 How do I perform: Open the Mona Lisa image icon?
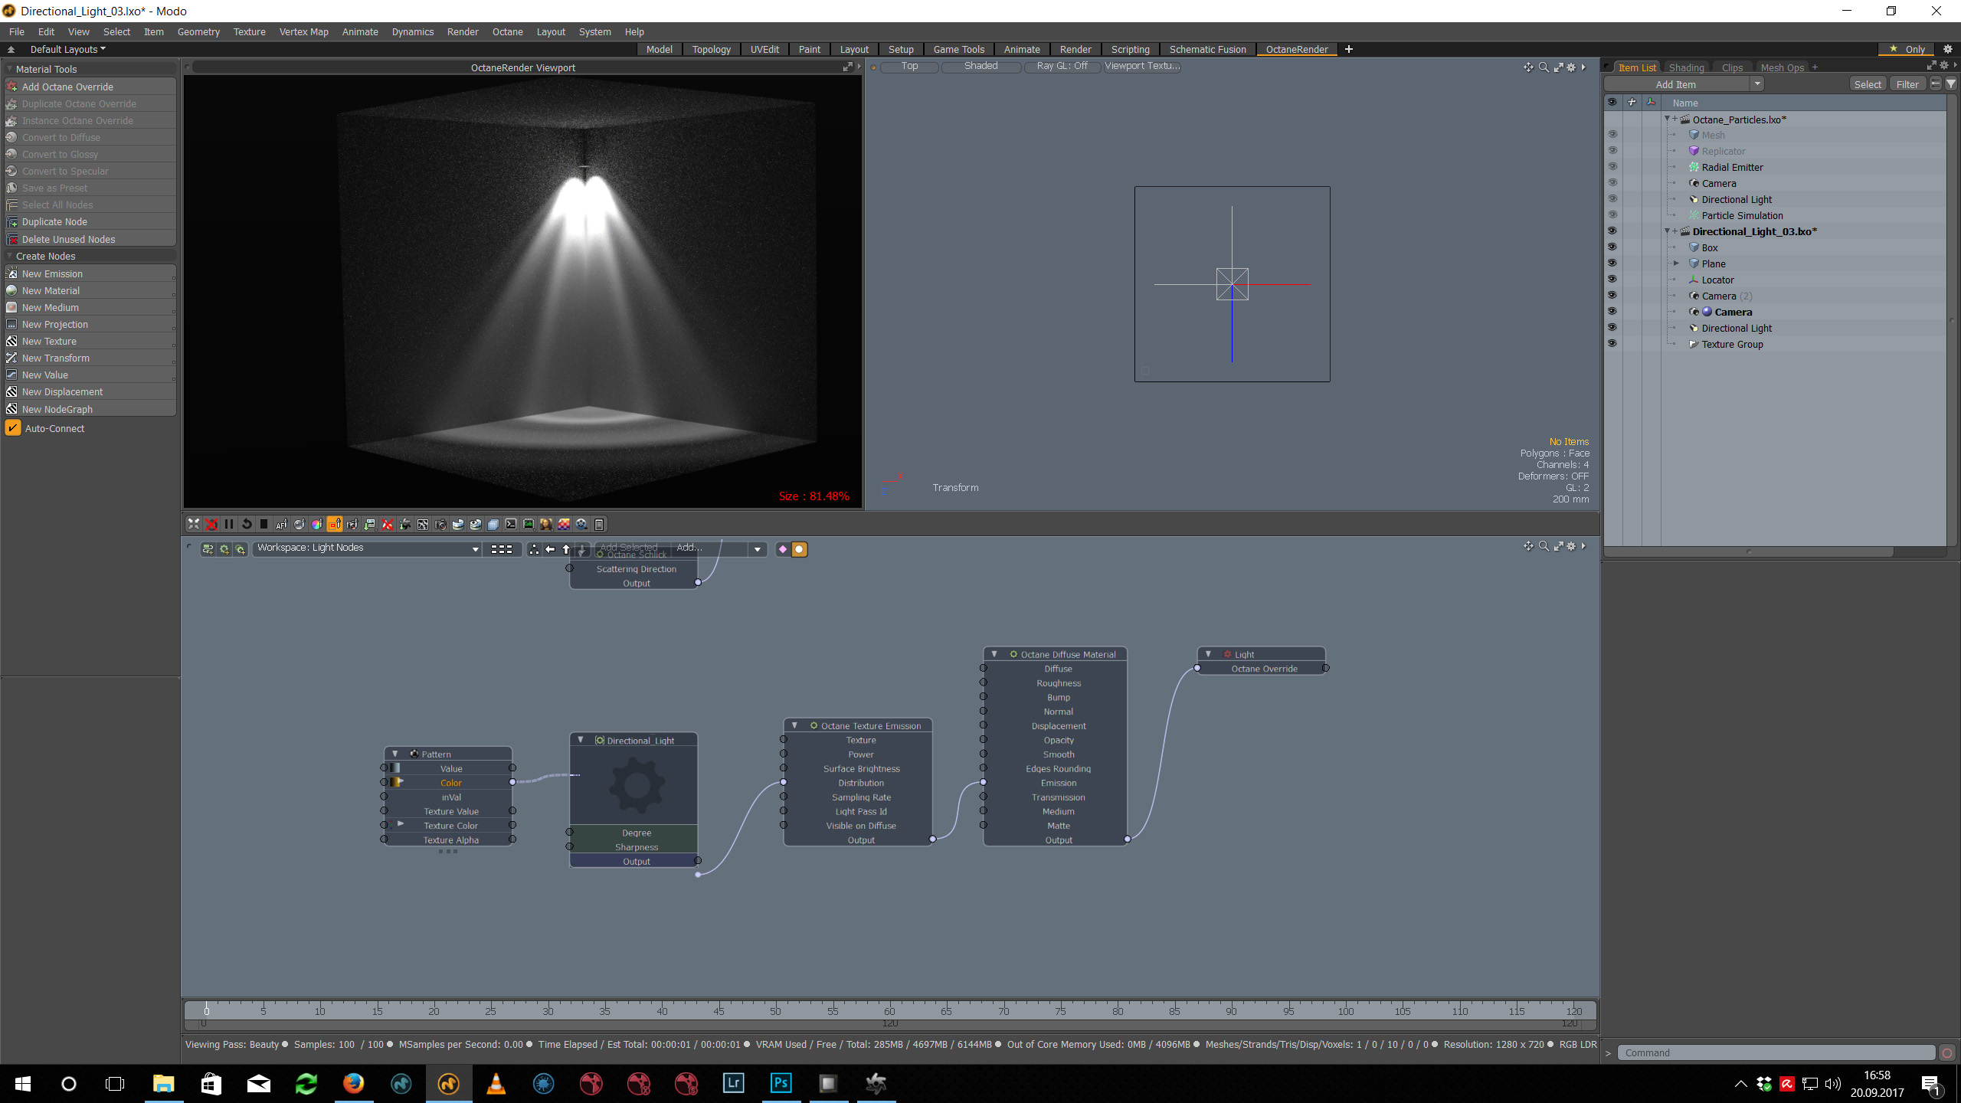point(546,525)
